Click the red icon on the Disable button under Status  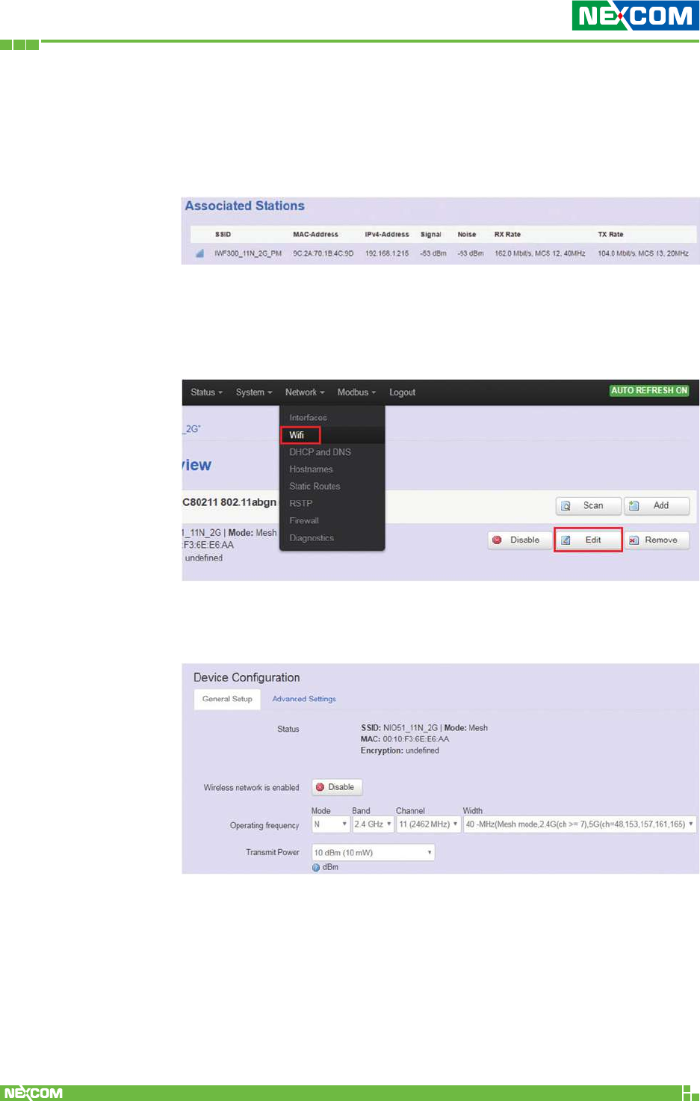tap(320, 787)
